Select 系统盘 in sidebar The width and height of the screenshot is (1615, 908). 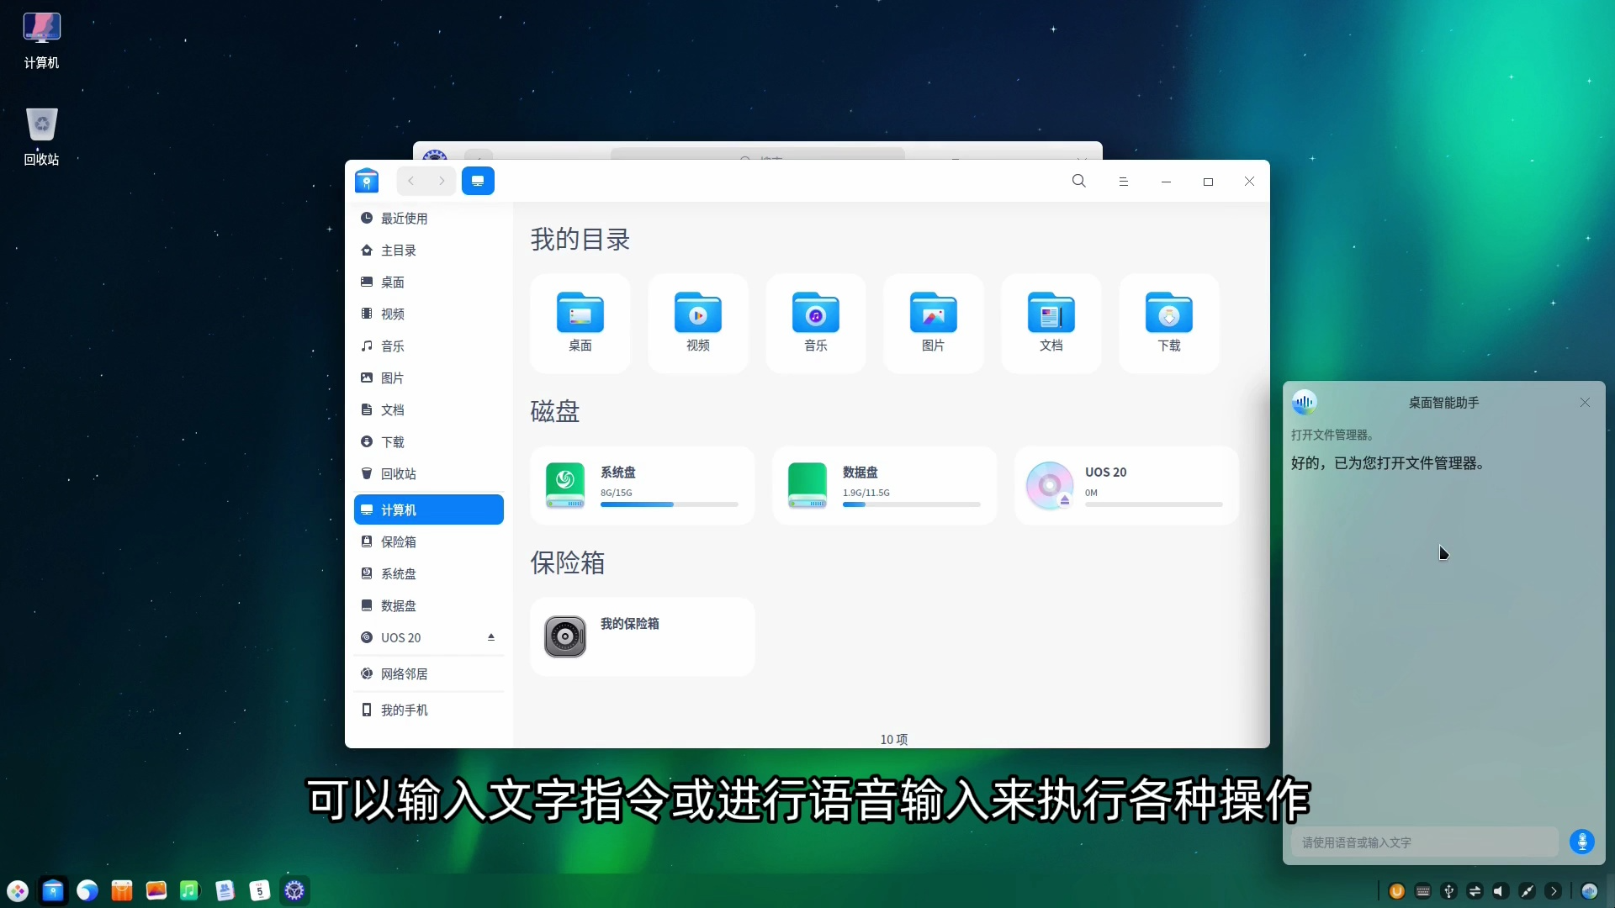click(429, 573)
